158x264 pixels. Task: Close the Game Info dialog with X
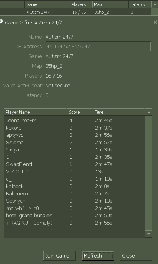pyautogui.click(x=155, y=22)
